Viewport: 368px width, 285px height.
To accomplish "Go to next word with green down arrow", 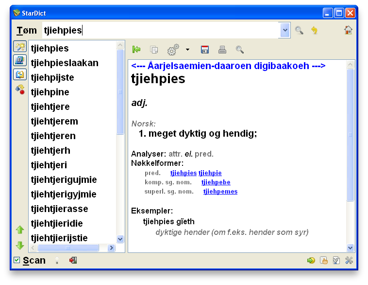I will [x=20, y=246].
